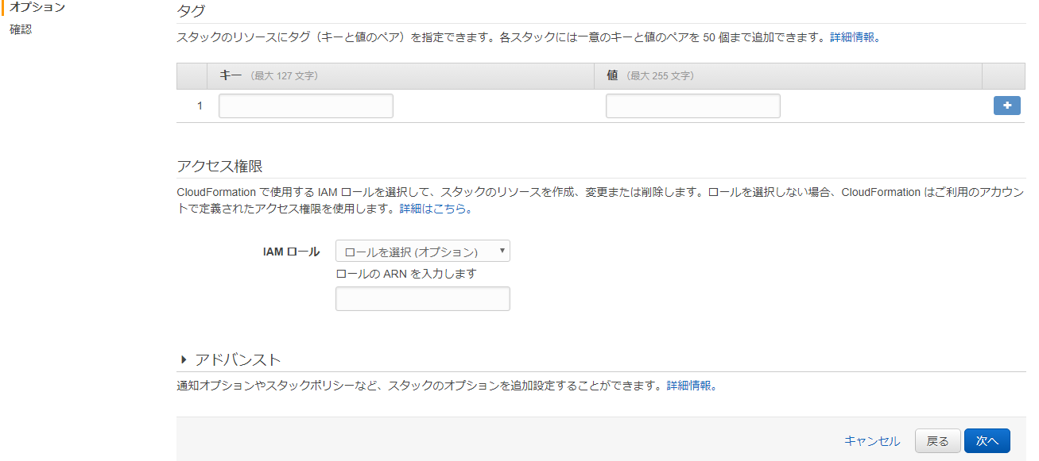Open タグ section's 詳細情報 link
Screen dimensions: 1039x461
(850, 36)
